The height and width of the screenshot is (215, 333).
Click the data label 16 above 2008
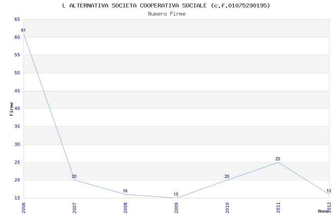point(125,191)
